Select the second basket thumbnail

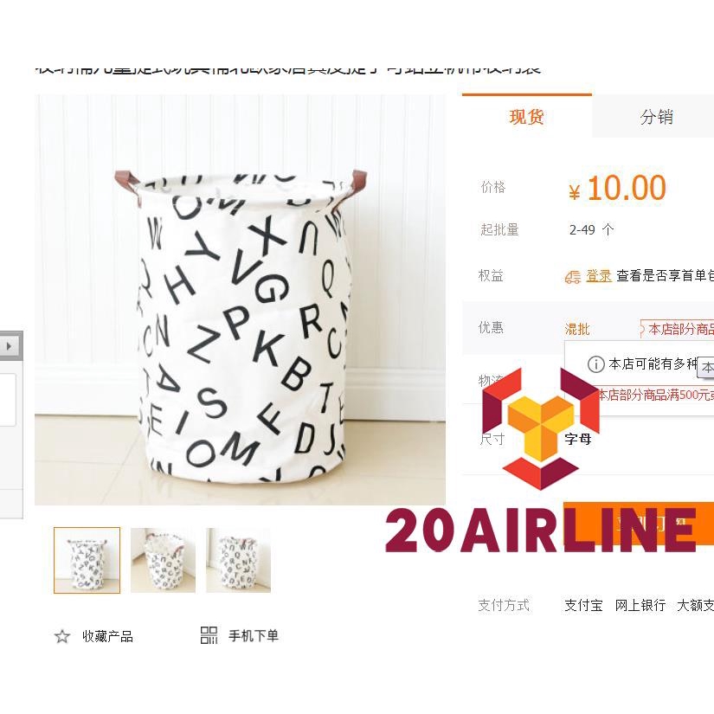tap(163, 560)
